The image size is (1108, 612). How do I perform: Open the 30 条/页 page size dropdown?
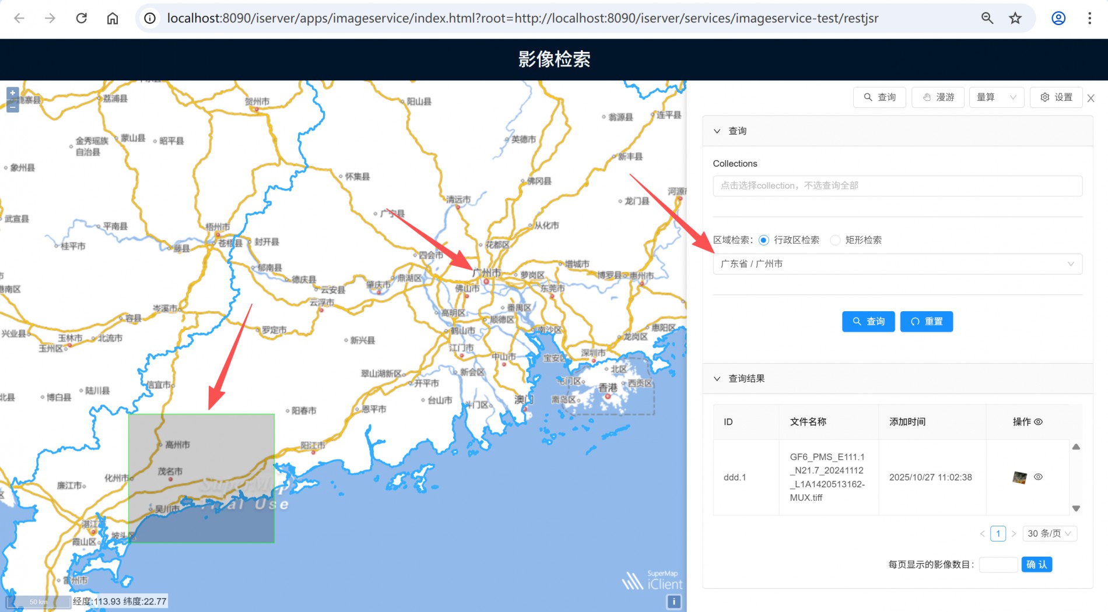1049,533
